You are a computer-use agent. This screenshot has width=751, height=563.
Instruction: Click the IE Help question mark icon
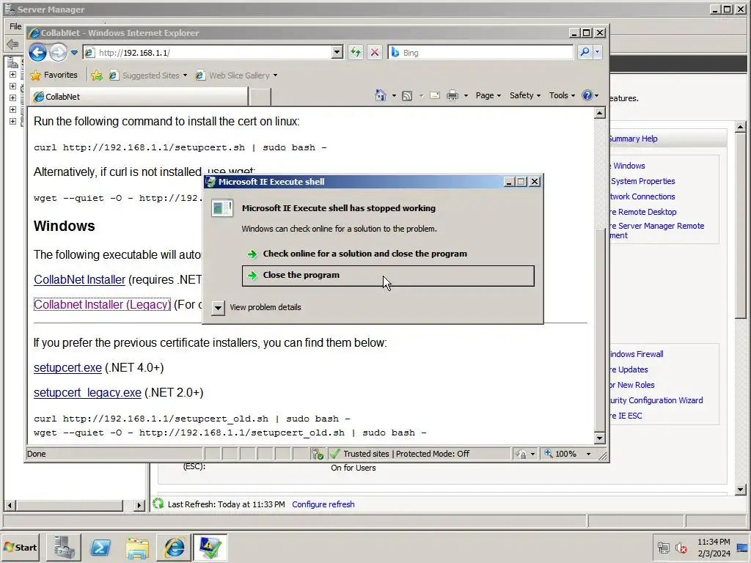tap(587, 95)
